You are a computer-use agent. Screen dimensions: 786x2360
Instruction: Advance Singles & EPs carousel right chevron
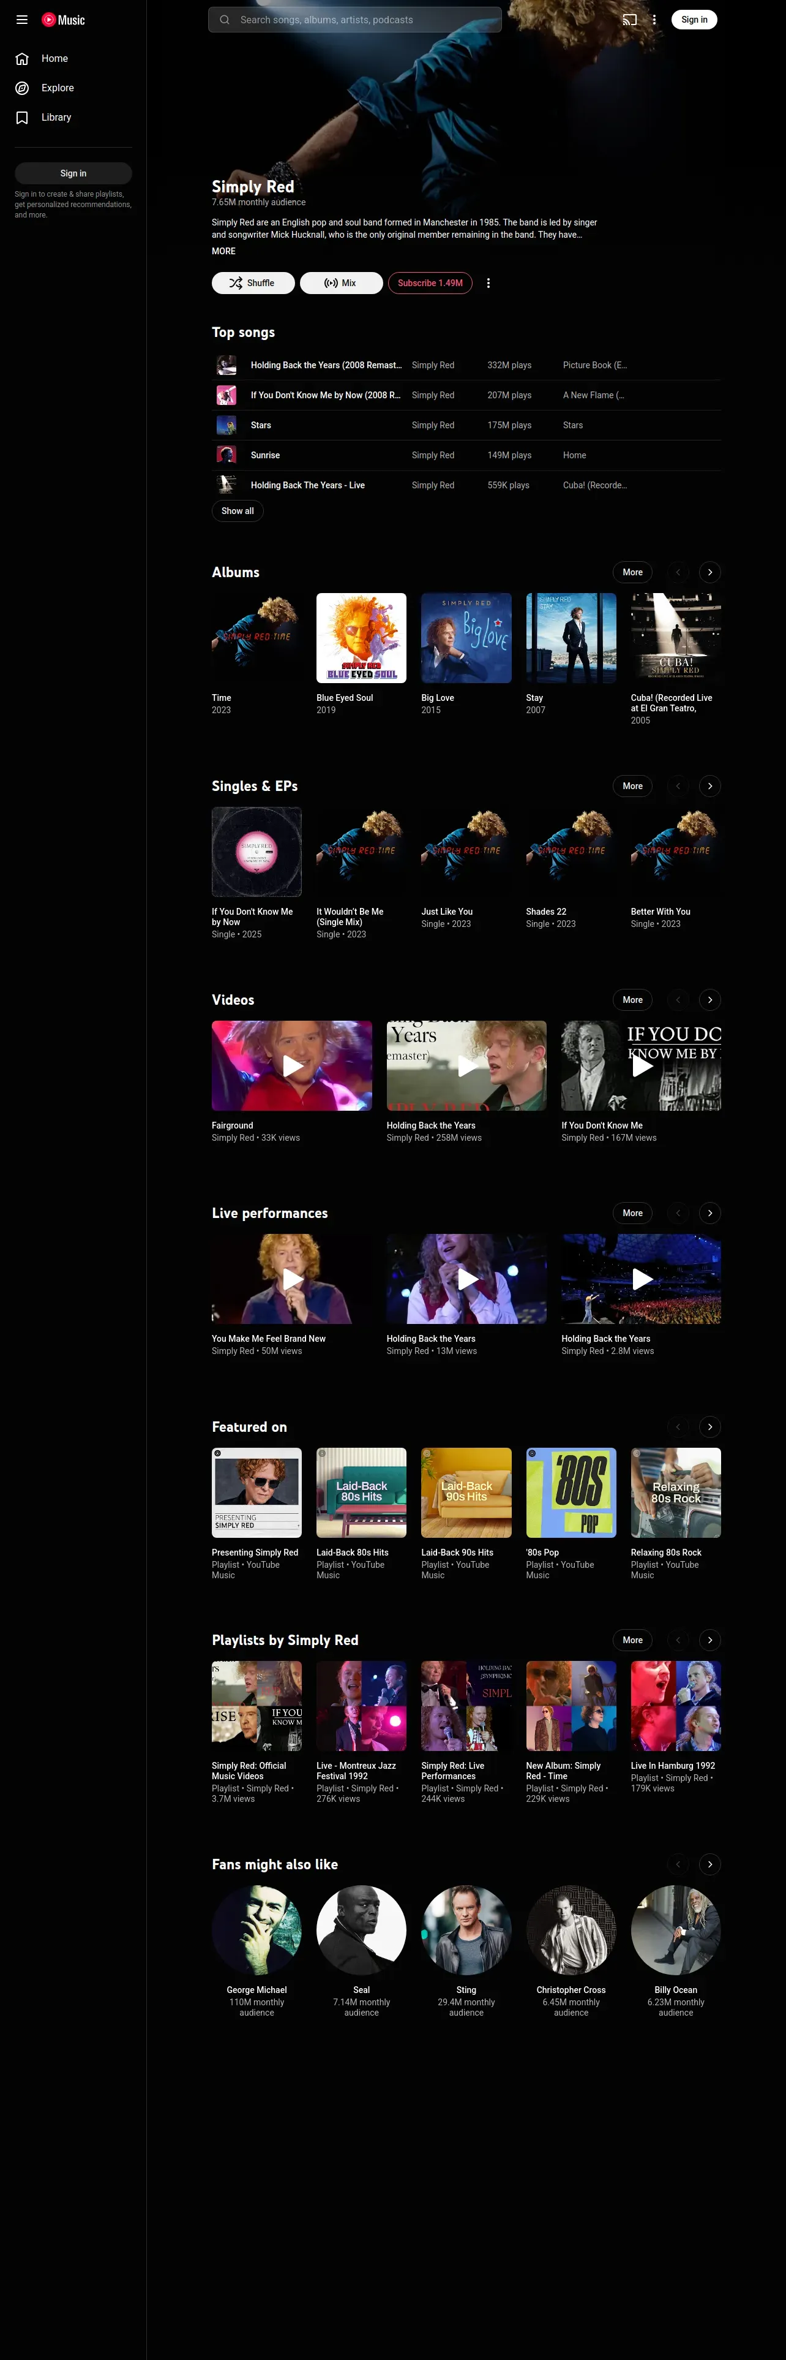[710, 786]
